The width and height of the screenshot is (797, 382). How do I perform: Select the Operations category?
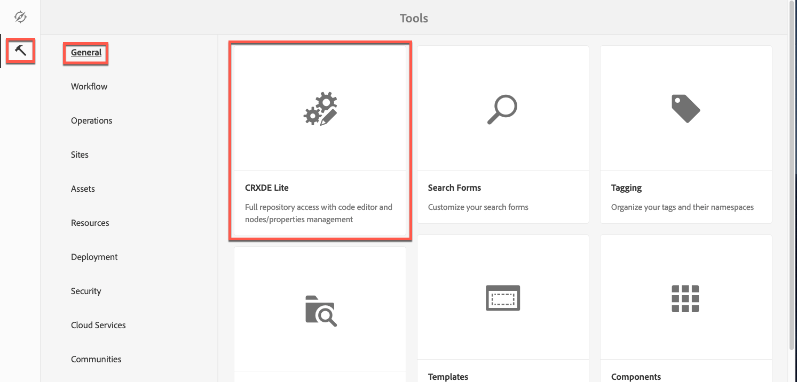pyautogui.click(x=92, y=120)
